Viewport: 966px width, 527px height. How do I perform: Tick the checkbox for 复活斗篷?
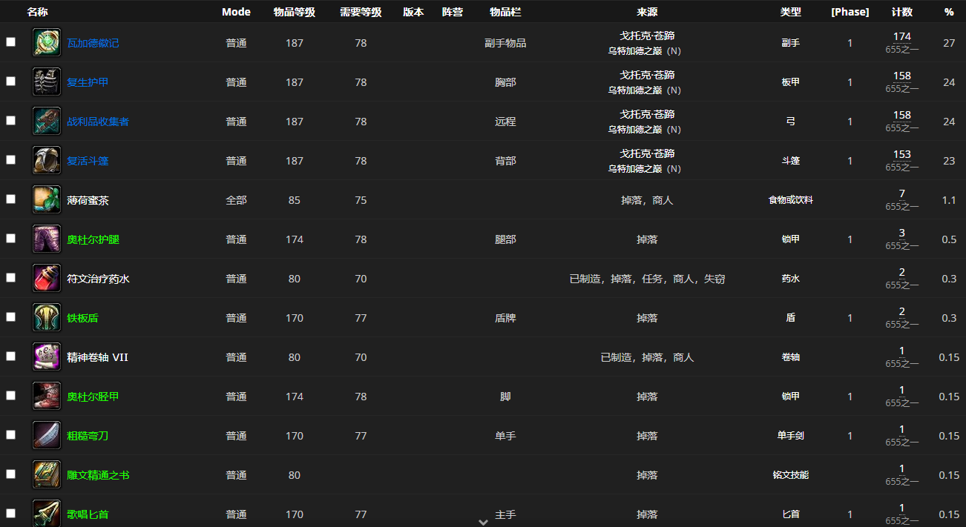click(x=10, y=160)
